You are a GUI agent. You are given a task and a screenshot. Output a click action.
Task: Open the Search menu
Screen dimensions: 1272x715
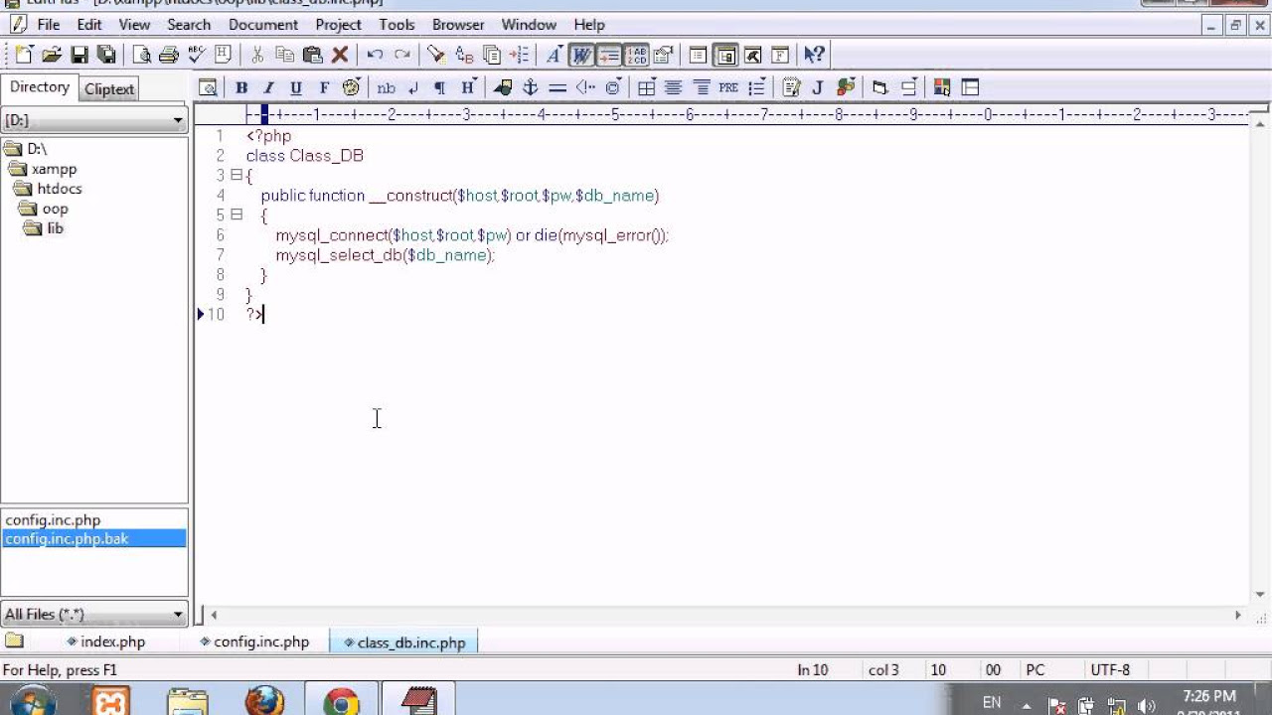[x=189, y=24]
